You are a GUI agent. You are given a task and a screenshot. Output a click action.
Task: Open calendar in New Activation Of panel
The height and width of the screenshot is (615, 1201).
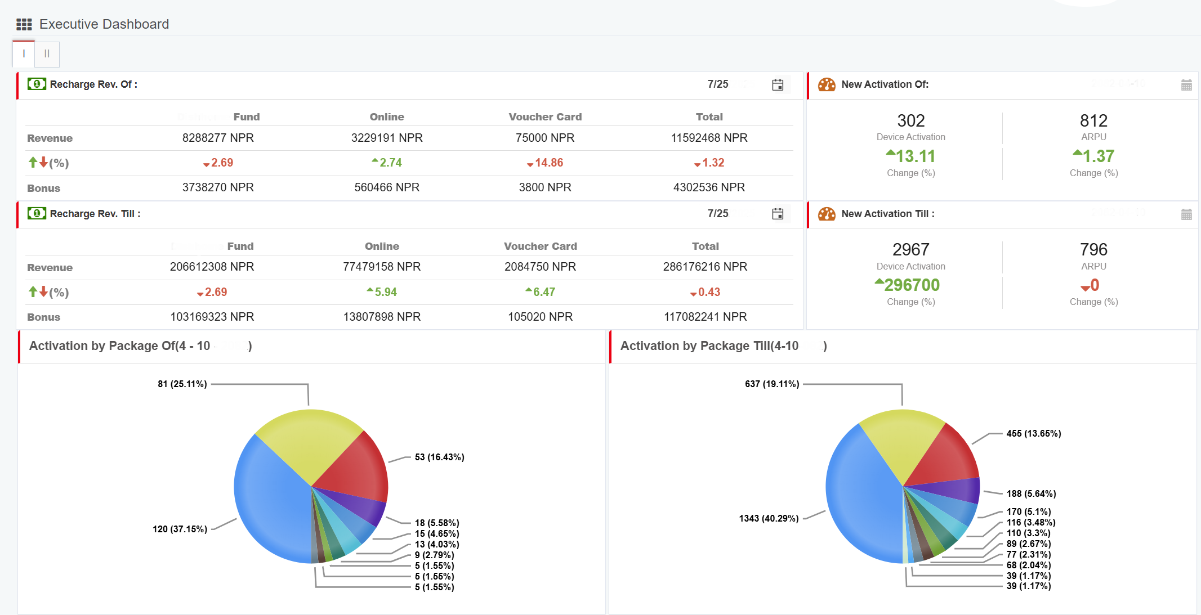pos(1186,85)
